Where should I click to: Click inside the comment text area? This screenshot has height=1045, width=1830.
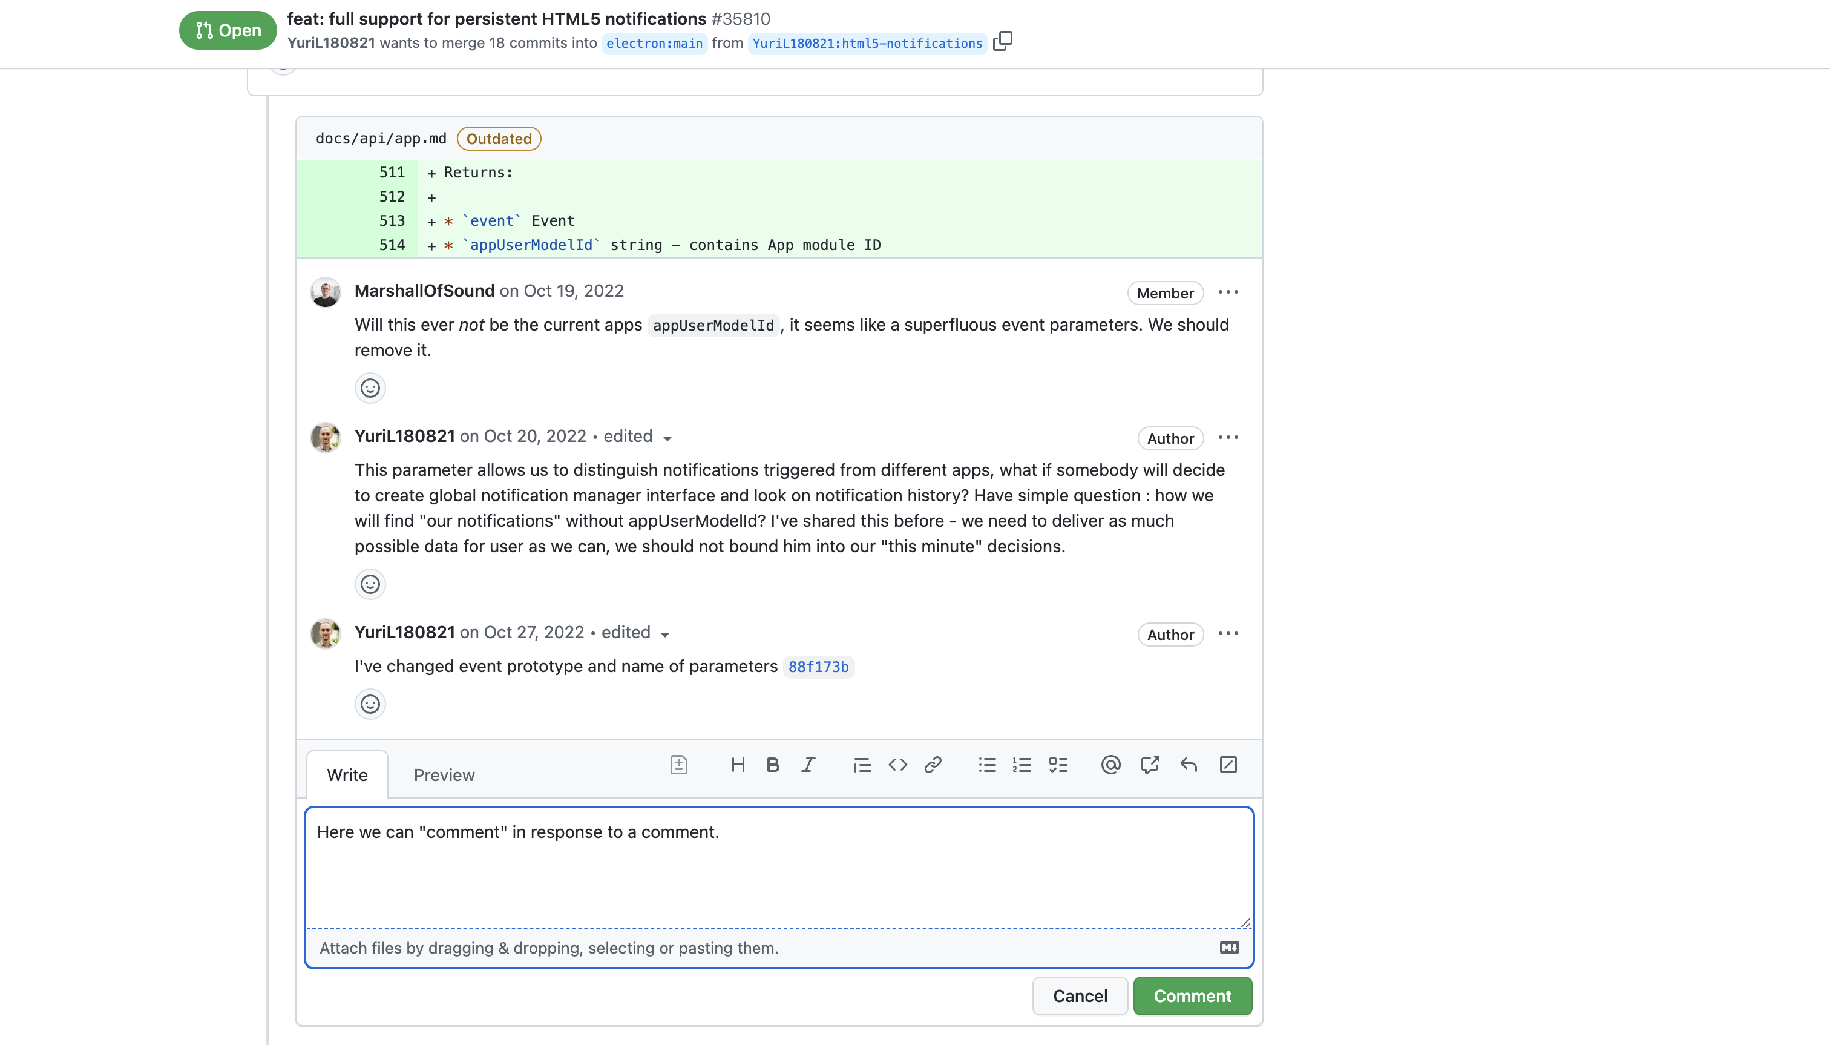point(778,868)
